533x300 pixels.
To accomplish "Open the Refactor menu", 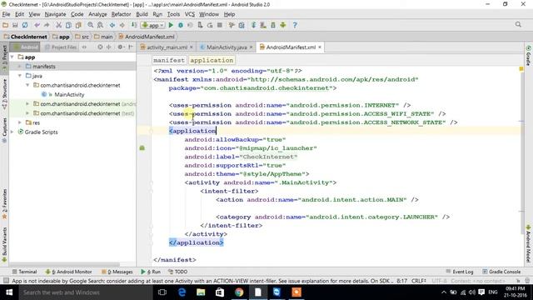I will [121, 14].
